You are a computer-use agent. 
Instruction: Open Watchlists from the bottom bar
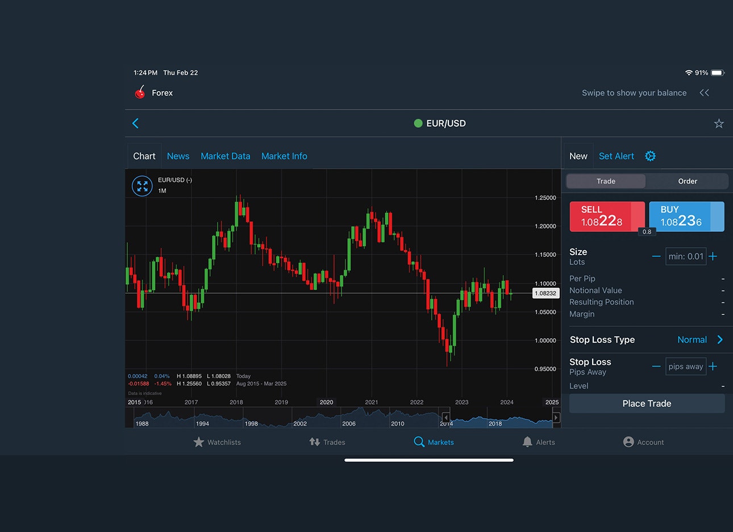(x=217, y=442)
